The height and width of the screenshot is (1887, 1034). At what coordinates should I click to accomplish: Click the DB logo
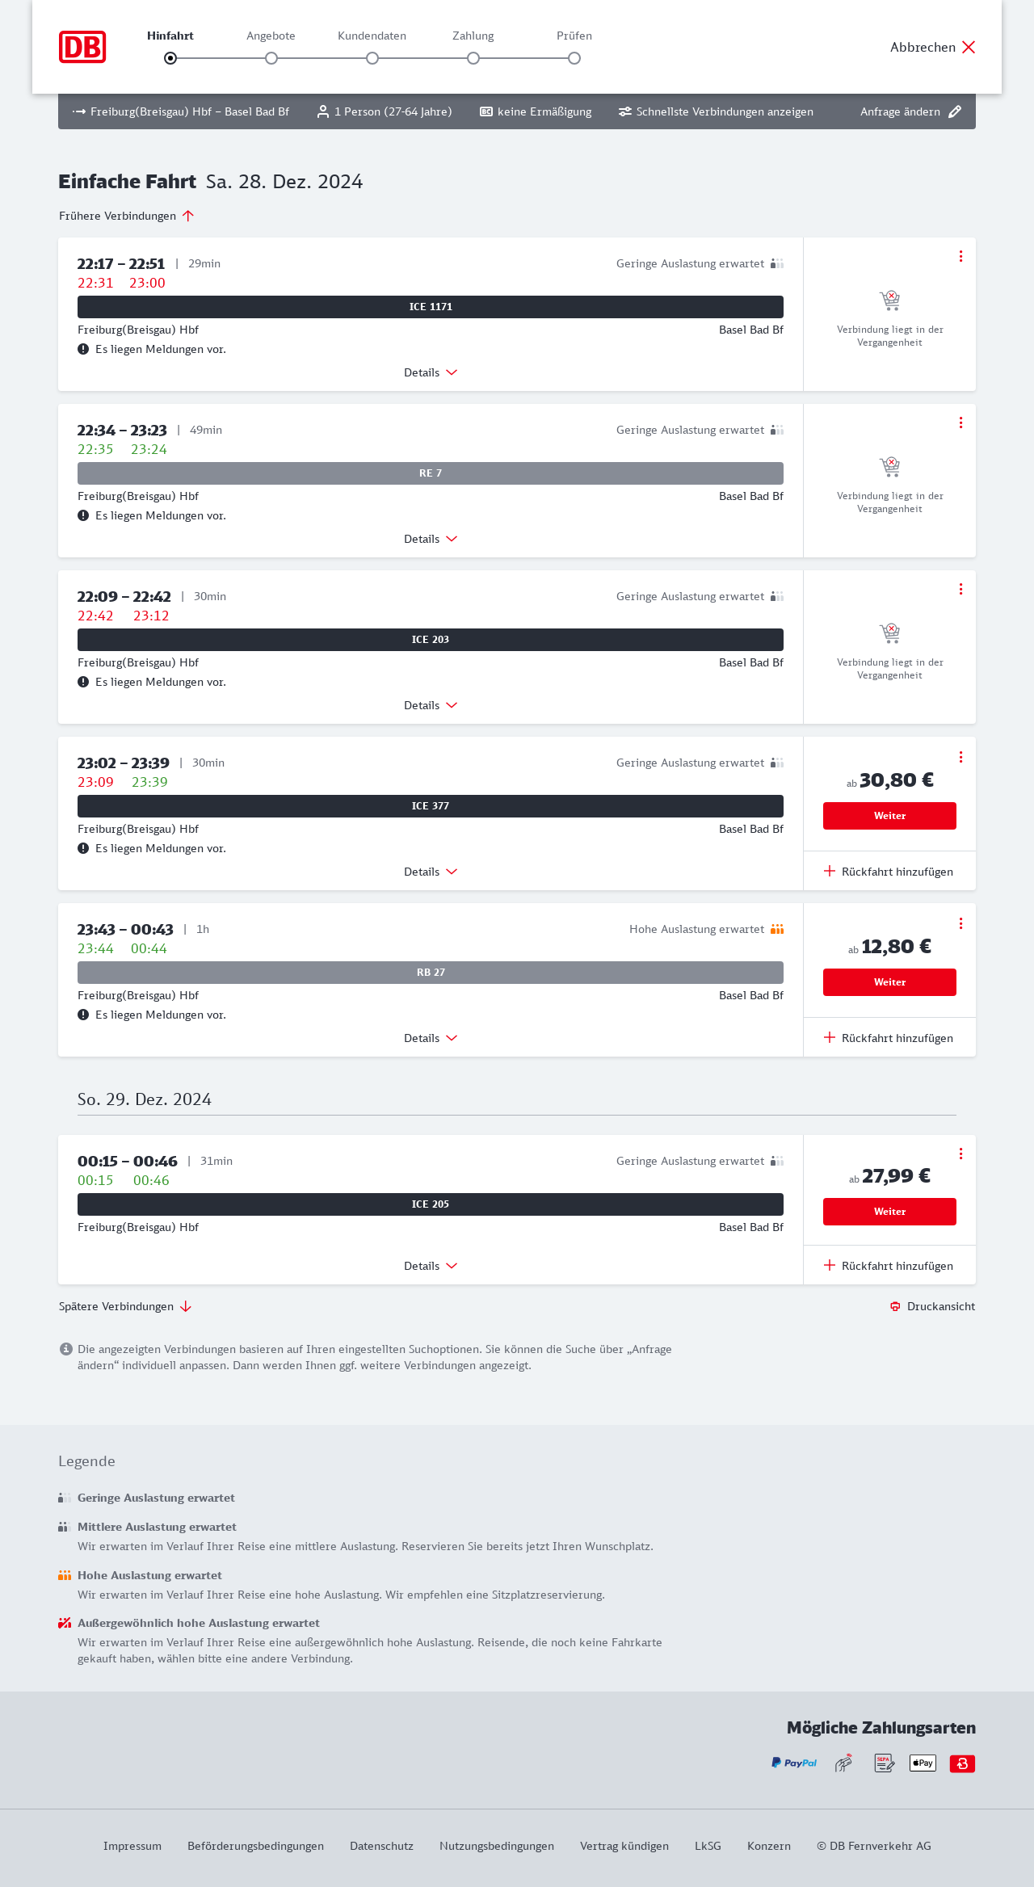(x=82, y=47)
